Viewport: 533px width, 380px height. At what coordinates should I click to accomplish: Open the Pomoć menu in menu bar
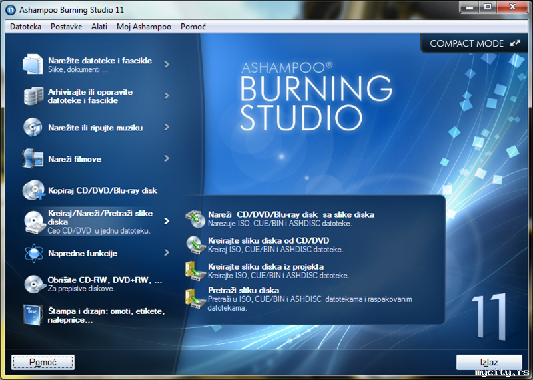tap(193, 27)
